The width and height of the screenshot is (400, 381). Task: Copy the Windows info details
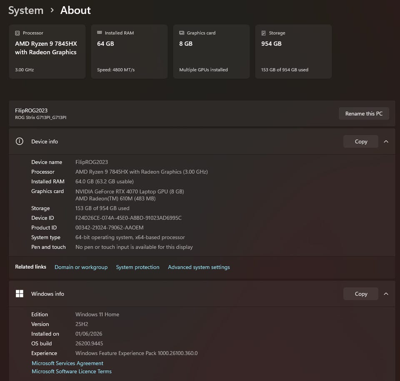coord(361,294)
